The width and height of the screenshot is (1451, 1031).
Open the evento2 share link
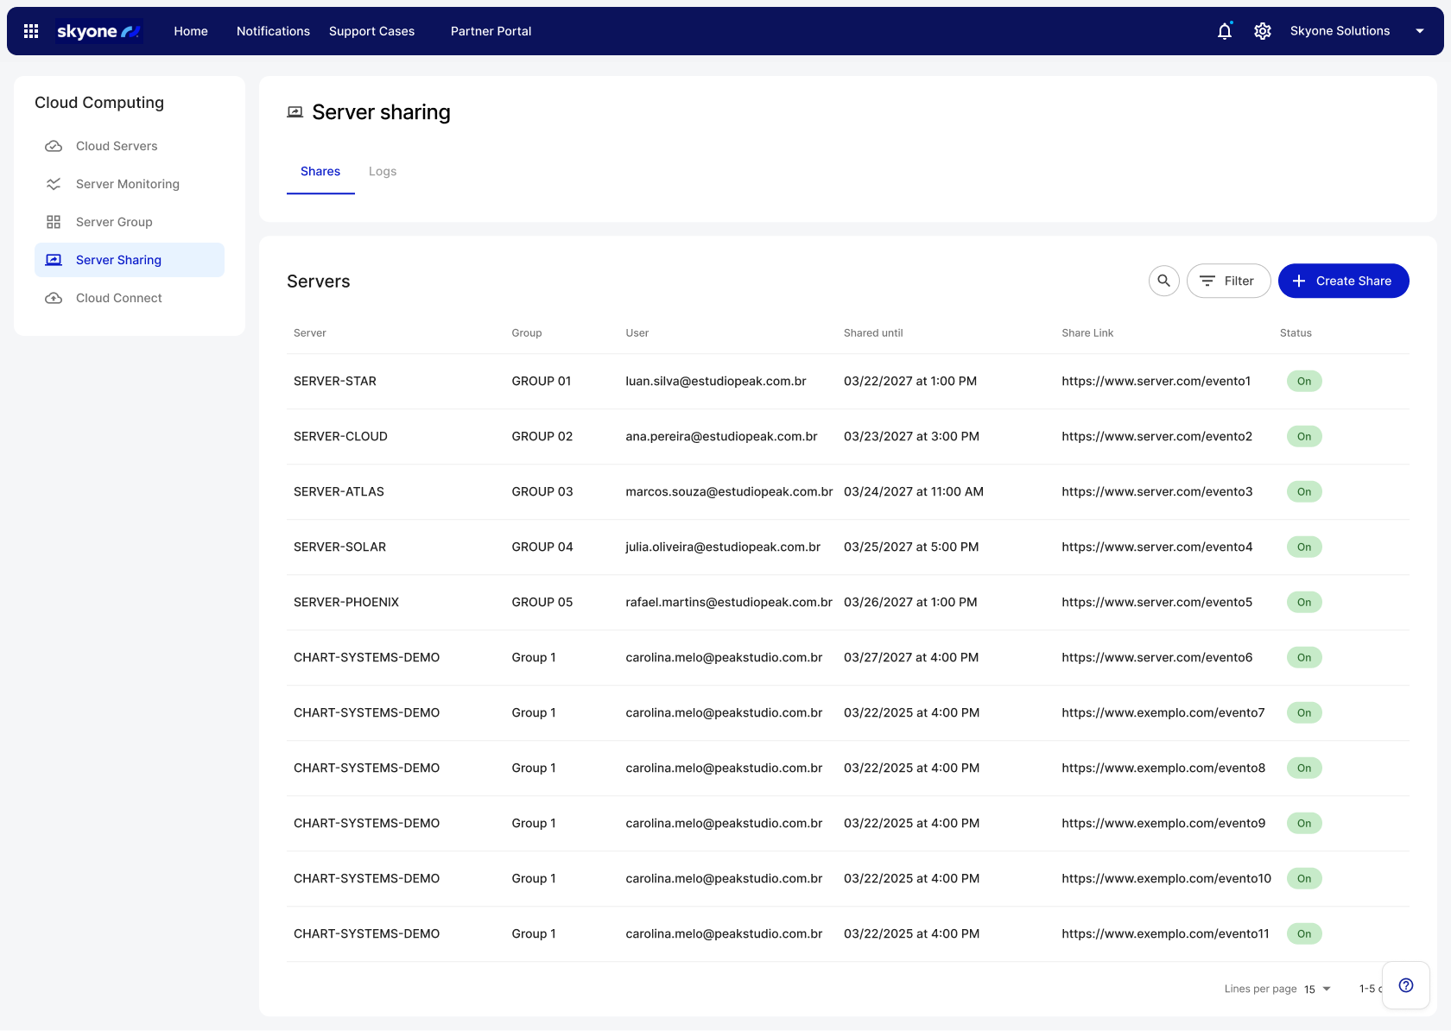point(1156,436)
